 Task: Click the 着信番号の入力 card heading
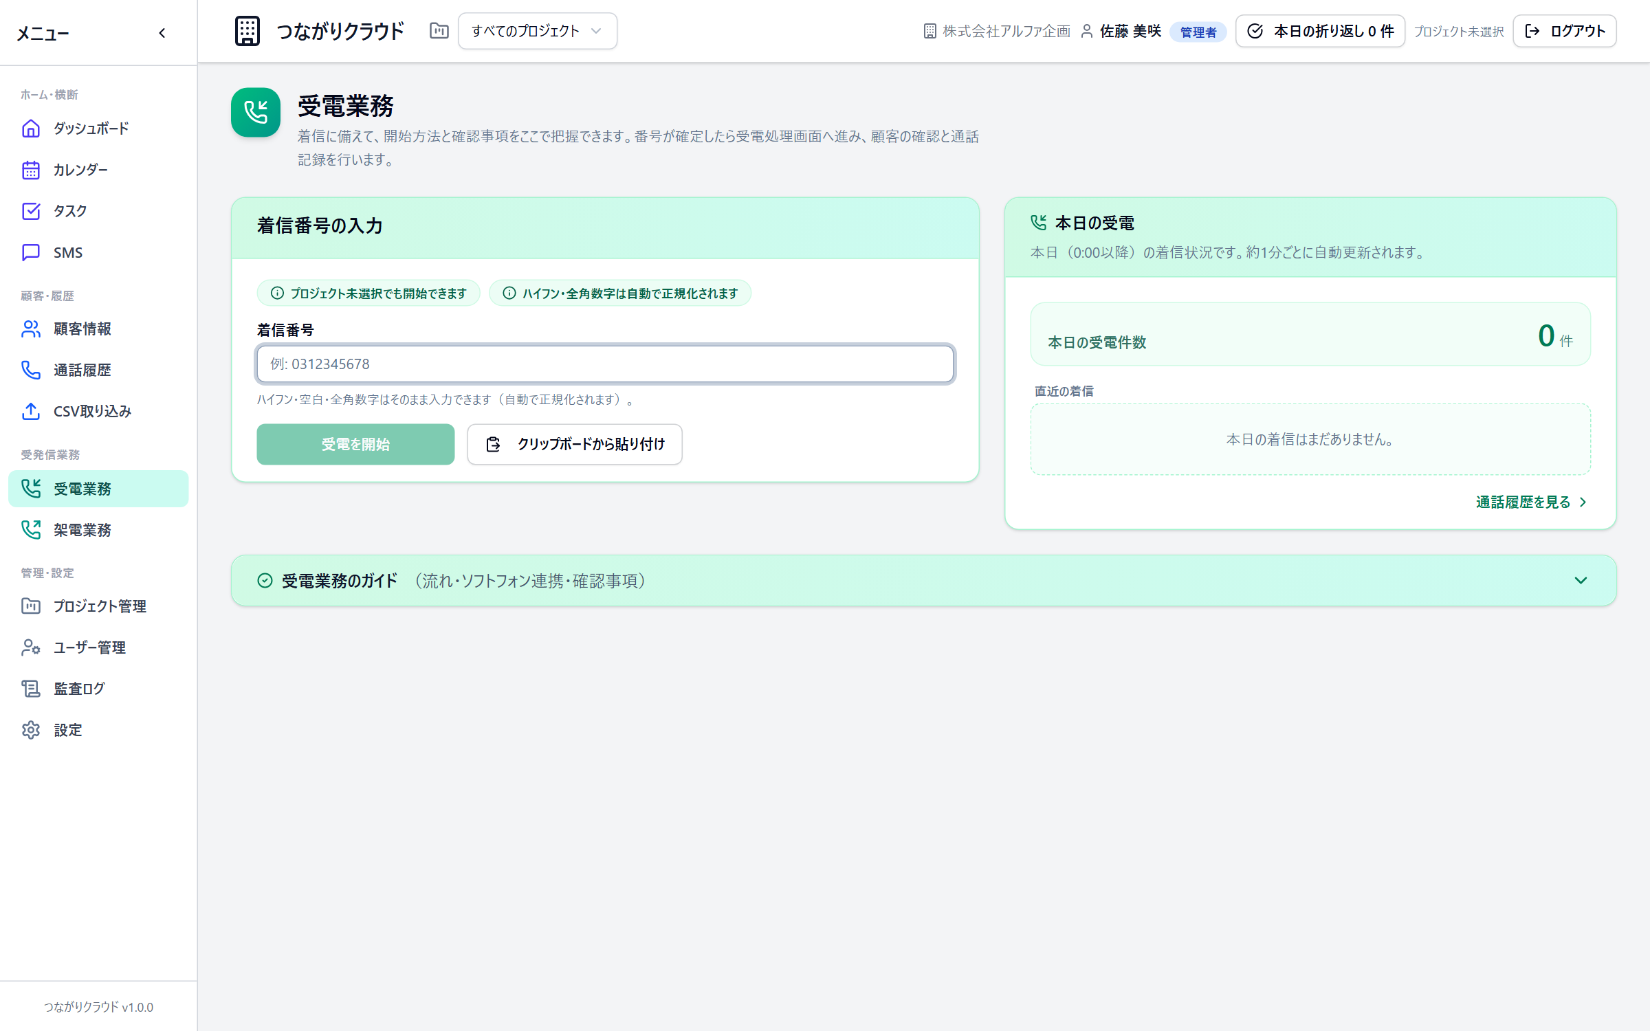320,225
